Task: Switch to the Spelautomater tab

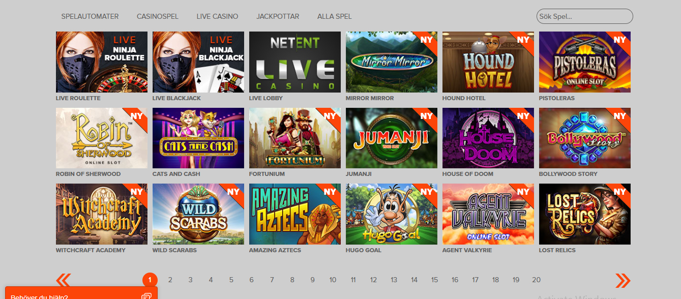Action: 90,16
